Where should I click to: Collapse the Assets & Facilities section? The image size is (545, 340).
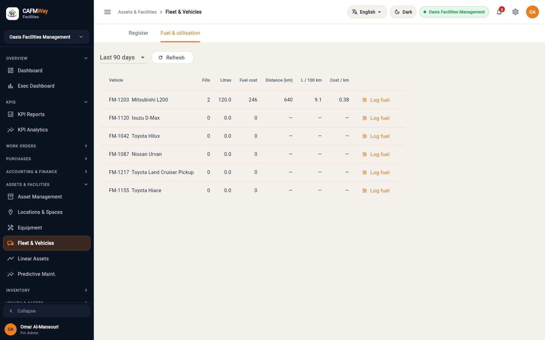click(47, 184)
